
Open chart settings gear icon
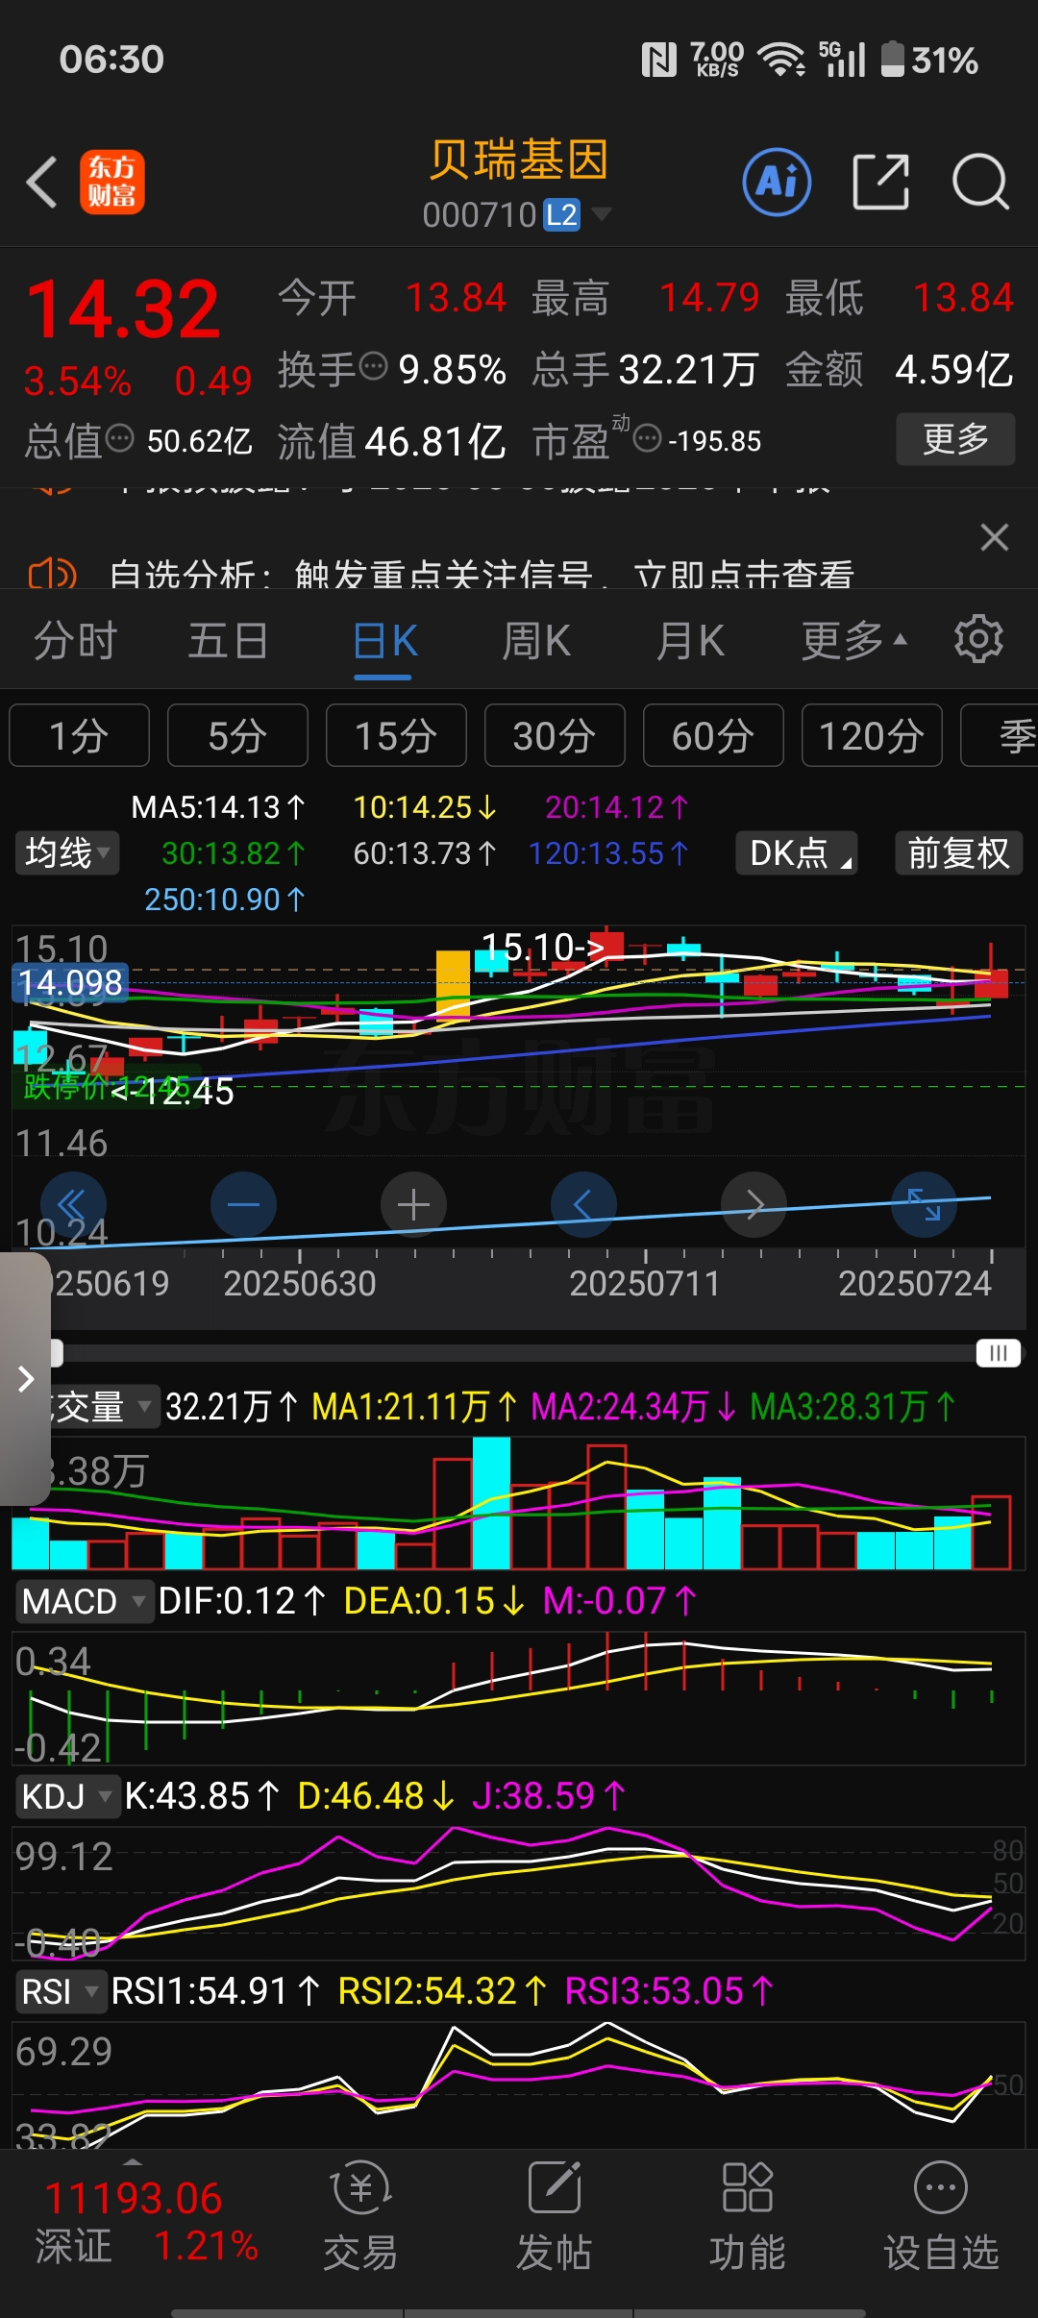pyautogui.click(x=978, y=640)
